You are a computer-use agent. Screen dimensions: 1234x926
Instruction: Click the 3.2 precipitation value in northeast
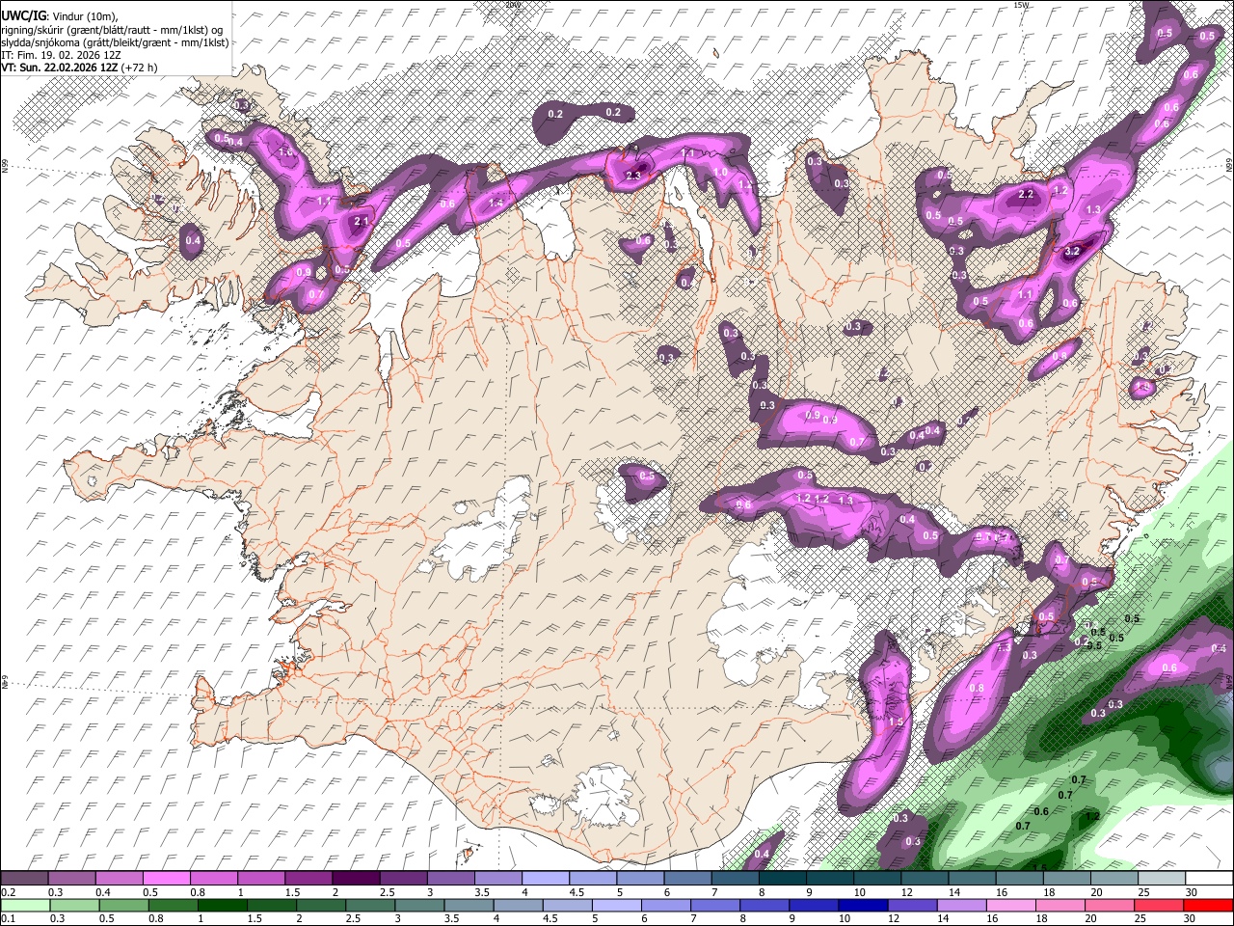click(1073, 251)
